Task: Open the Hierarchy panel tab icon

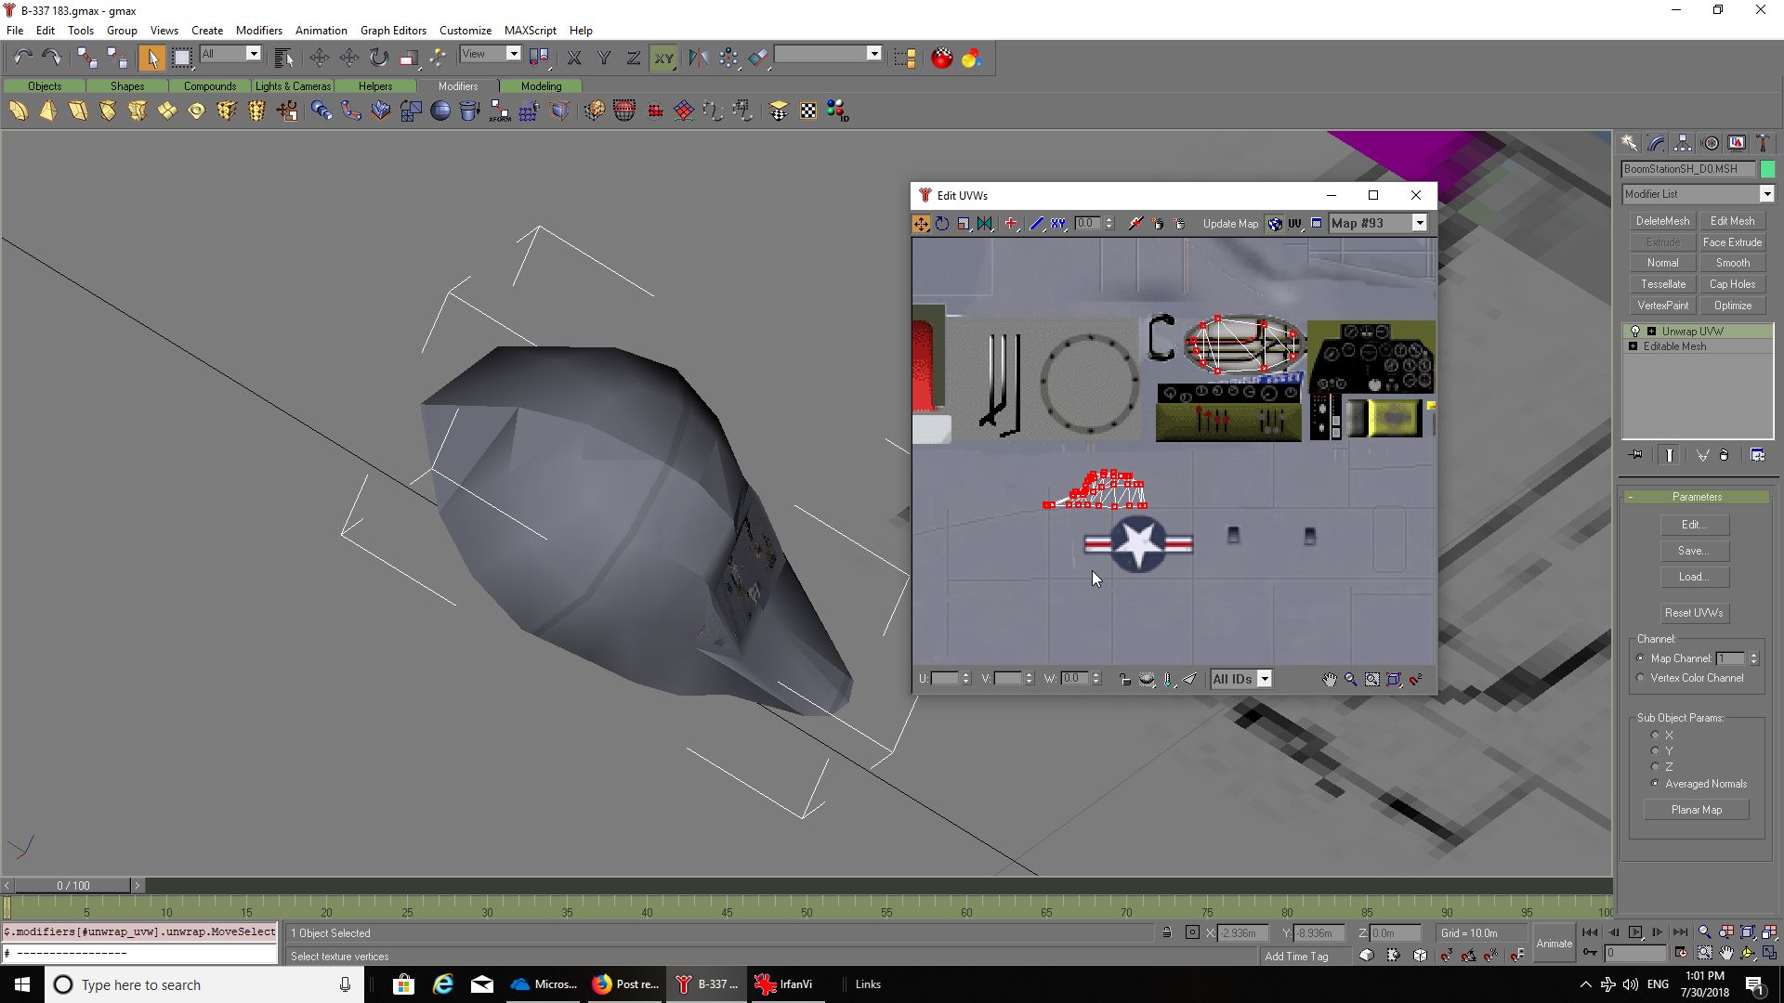Action: pos(1683,143)
